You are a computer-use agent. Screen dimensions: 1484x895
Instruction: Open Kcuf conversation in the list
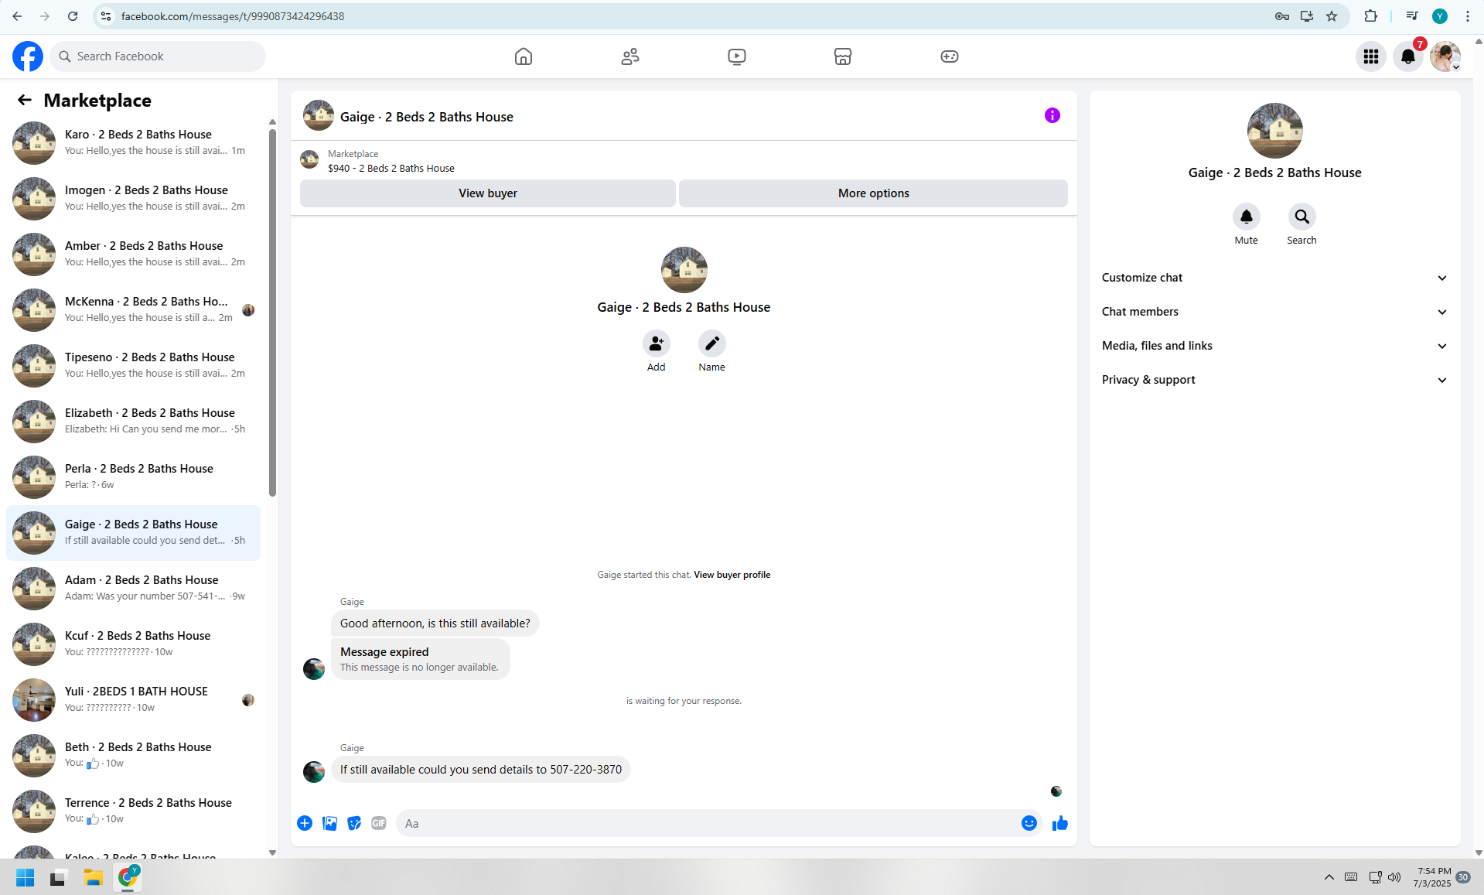[x=133, y=644]
